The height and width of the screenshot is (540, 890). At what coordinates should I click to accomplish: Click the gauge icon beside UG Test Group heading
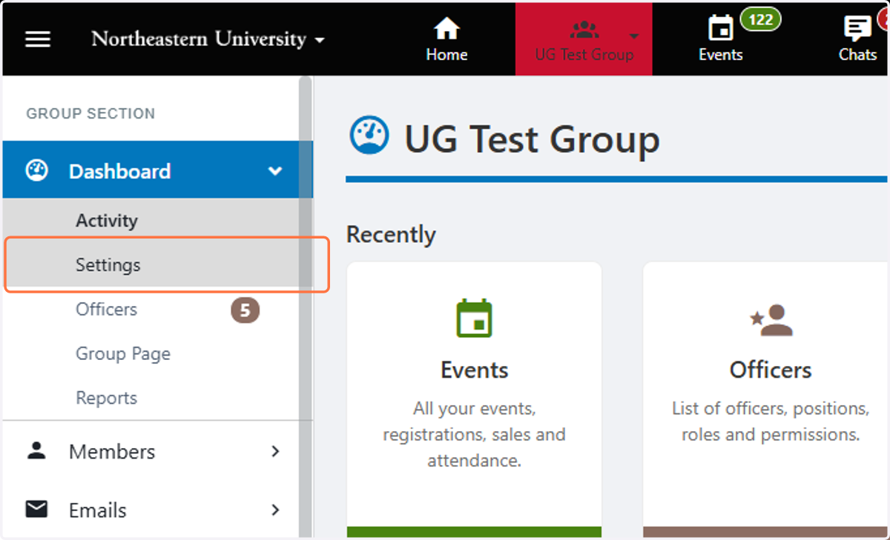point(369,136)
